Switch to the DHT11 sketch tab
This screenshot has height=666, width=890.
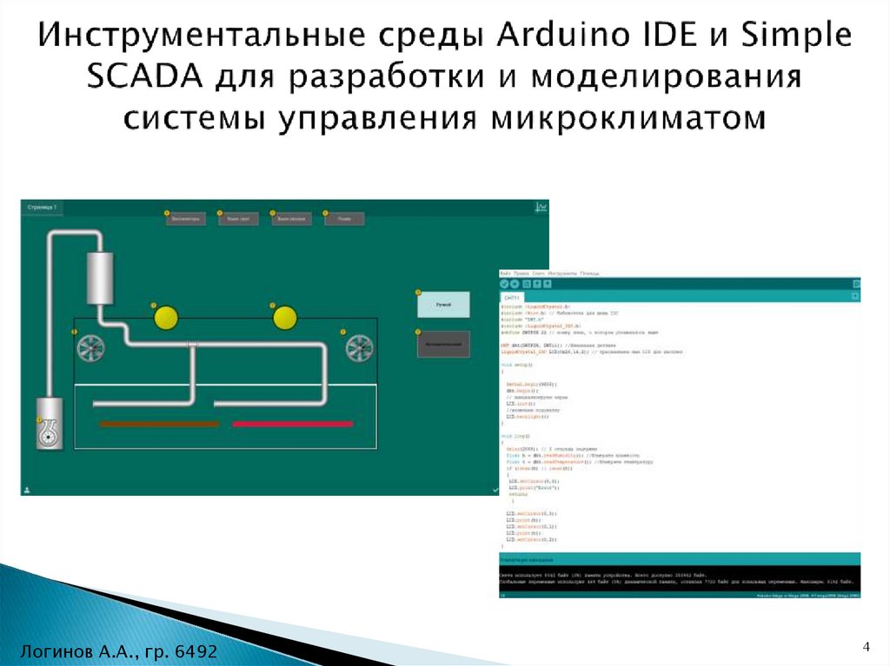point(513,297)
